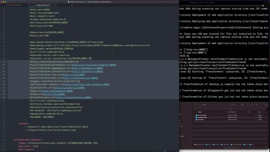Open the Dimg.url imagemagick link
The height and width of the screenshot is (152, 270).
point(58,91)
